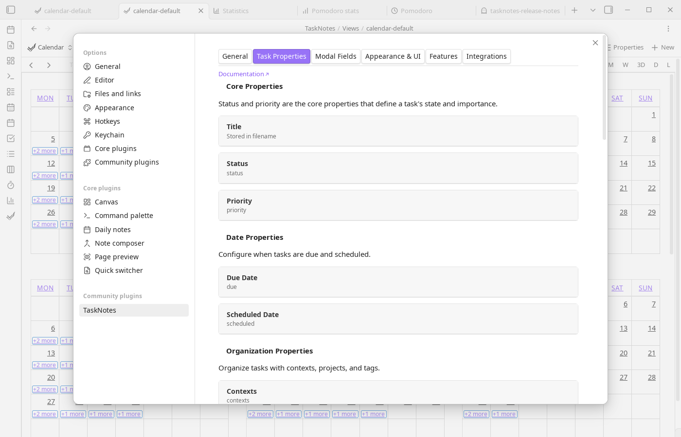Switch to the Statistics tab
This screenshot has height=437, width=681.
[x=252, y=11]
